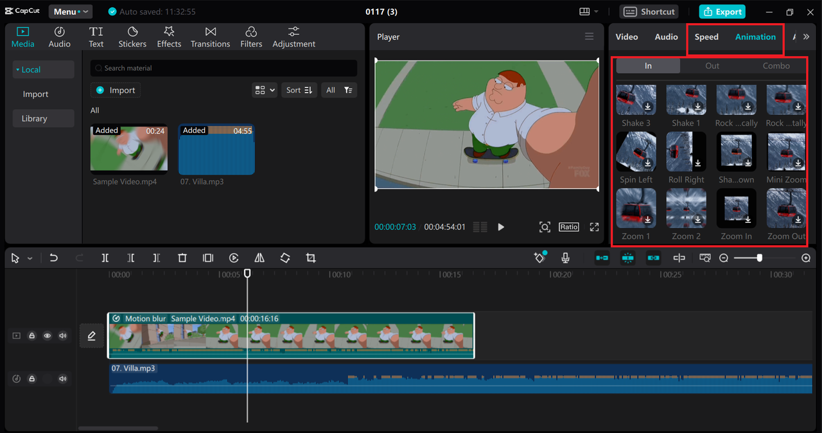
Task: Expand the selection tool dropdown arrow
Action: click(30, 258)
